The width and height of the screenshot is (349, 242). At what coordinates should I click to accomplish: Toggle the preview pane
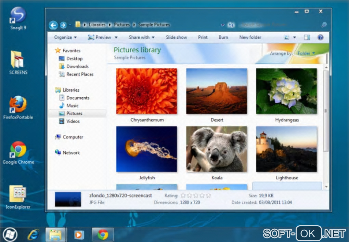[307, 37]
